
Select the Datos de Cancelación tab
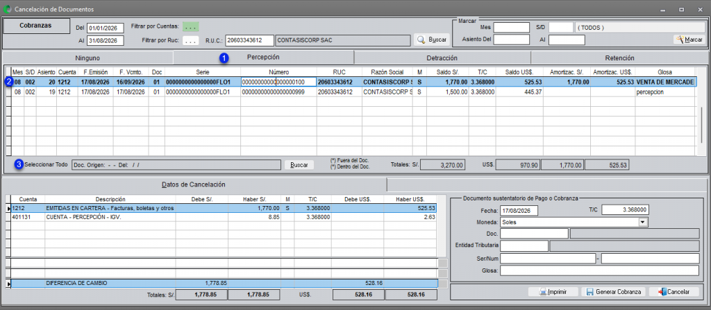tap(194, 184)
